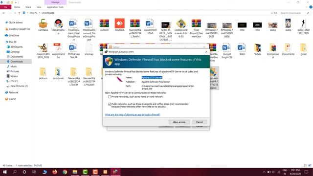Image resolution: width=313 pixels, height=176 pixels.
Task: Launch Firefox from the taskbar
Action: (x=54, y=172)
